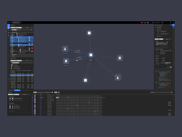Open the gear icon on right sidebar
The width and height of the screenshot is (182, 137).
tap(174, 28)
